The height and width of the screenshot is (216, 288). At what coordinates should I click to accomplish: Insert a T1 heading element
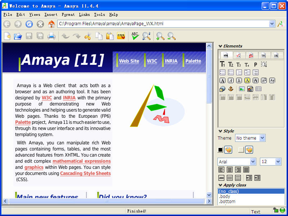tap(222, 64)
